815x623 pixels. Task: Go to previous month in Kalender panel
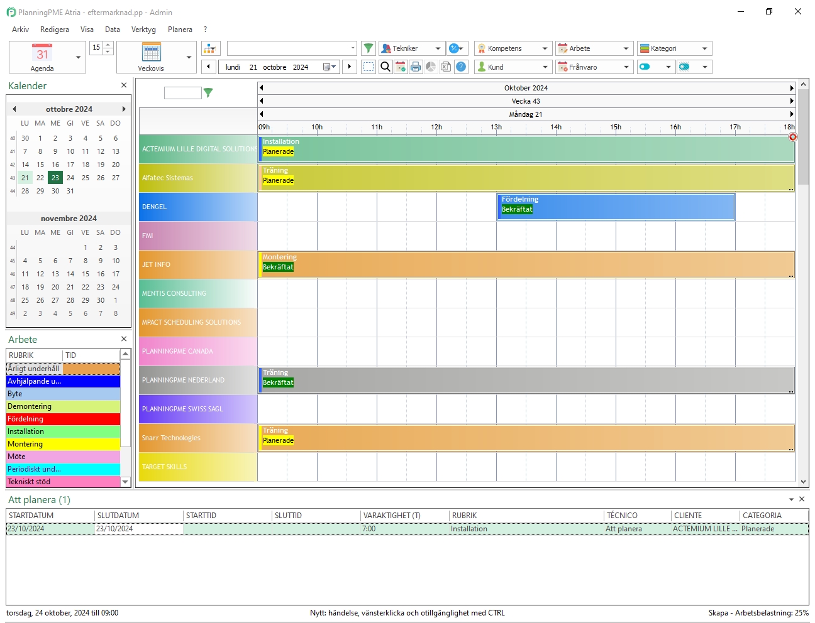click(14, 109)
